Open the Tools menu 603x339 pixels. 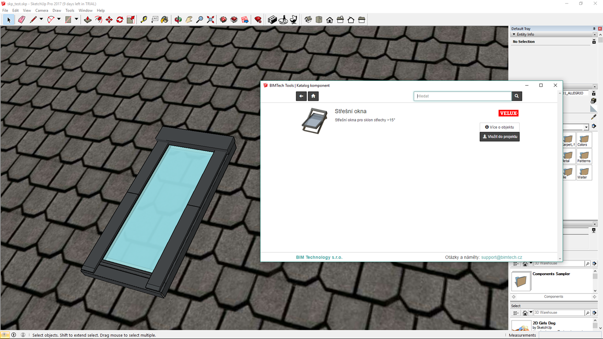coord(70,11)
